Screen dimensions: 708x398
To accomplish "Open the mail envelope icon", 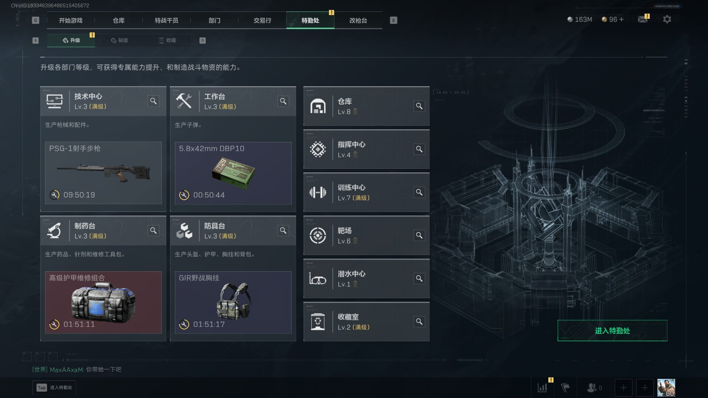I will tap(643, 19).
